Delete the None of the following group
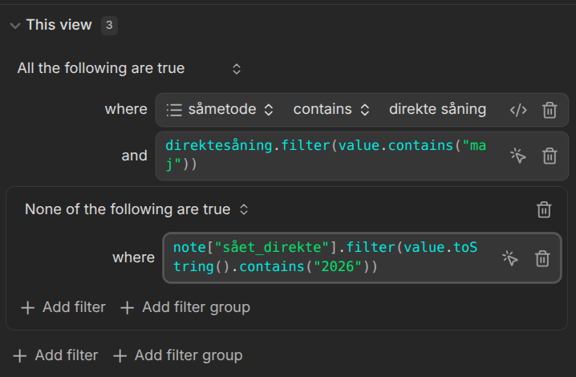The height and width of the screenshot is (377, 576). [x=544, y=209]
